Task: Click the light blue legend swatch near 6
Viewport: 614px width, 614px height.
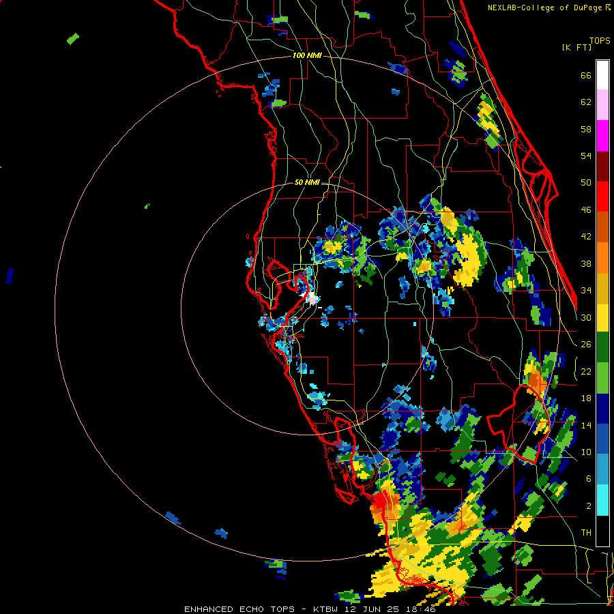Action: (602, 469)
